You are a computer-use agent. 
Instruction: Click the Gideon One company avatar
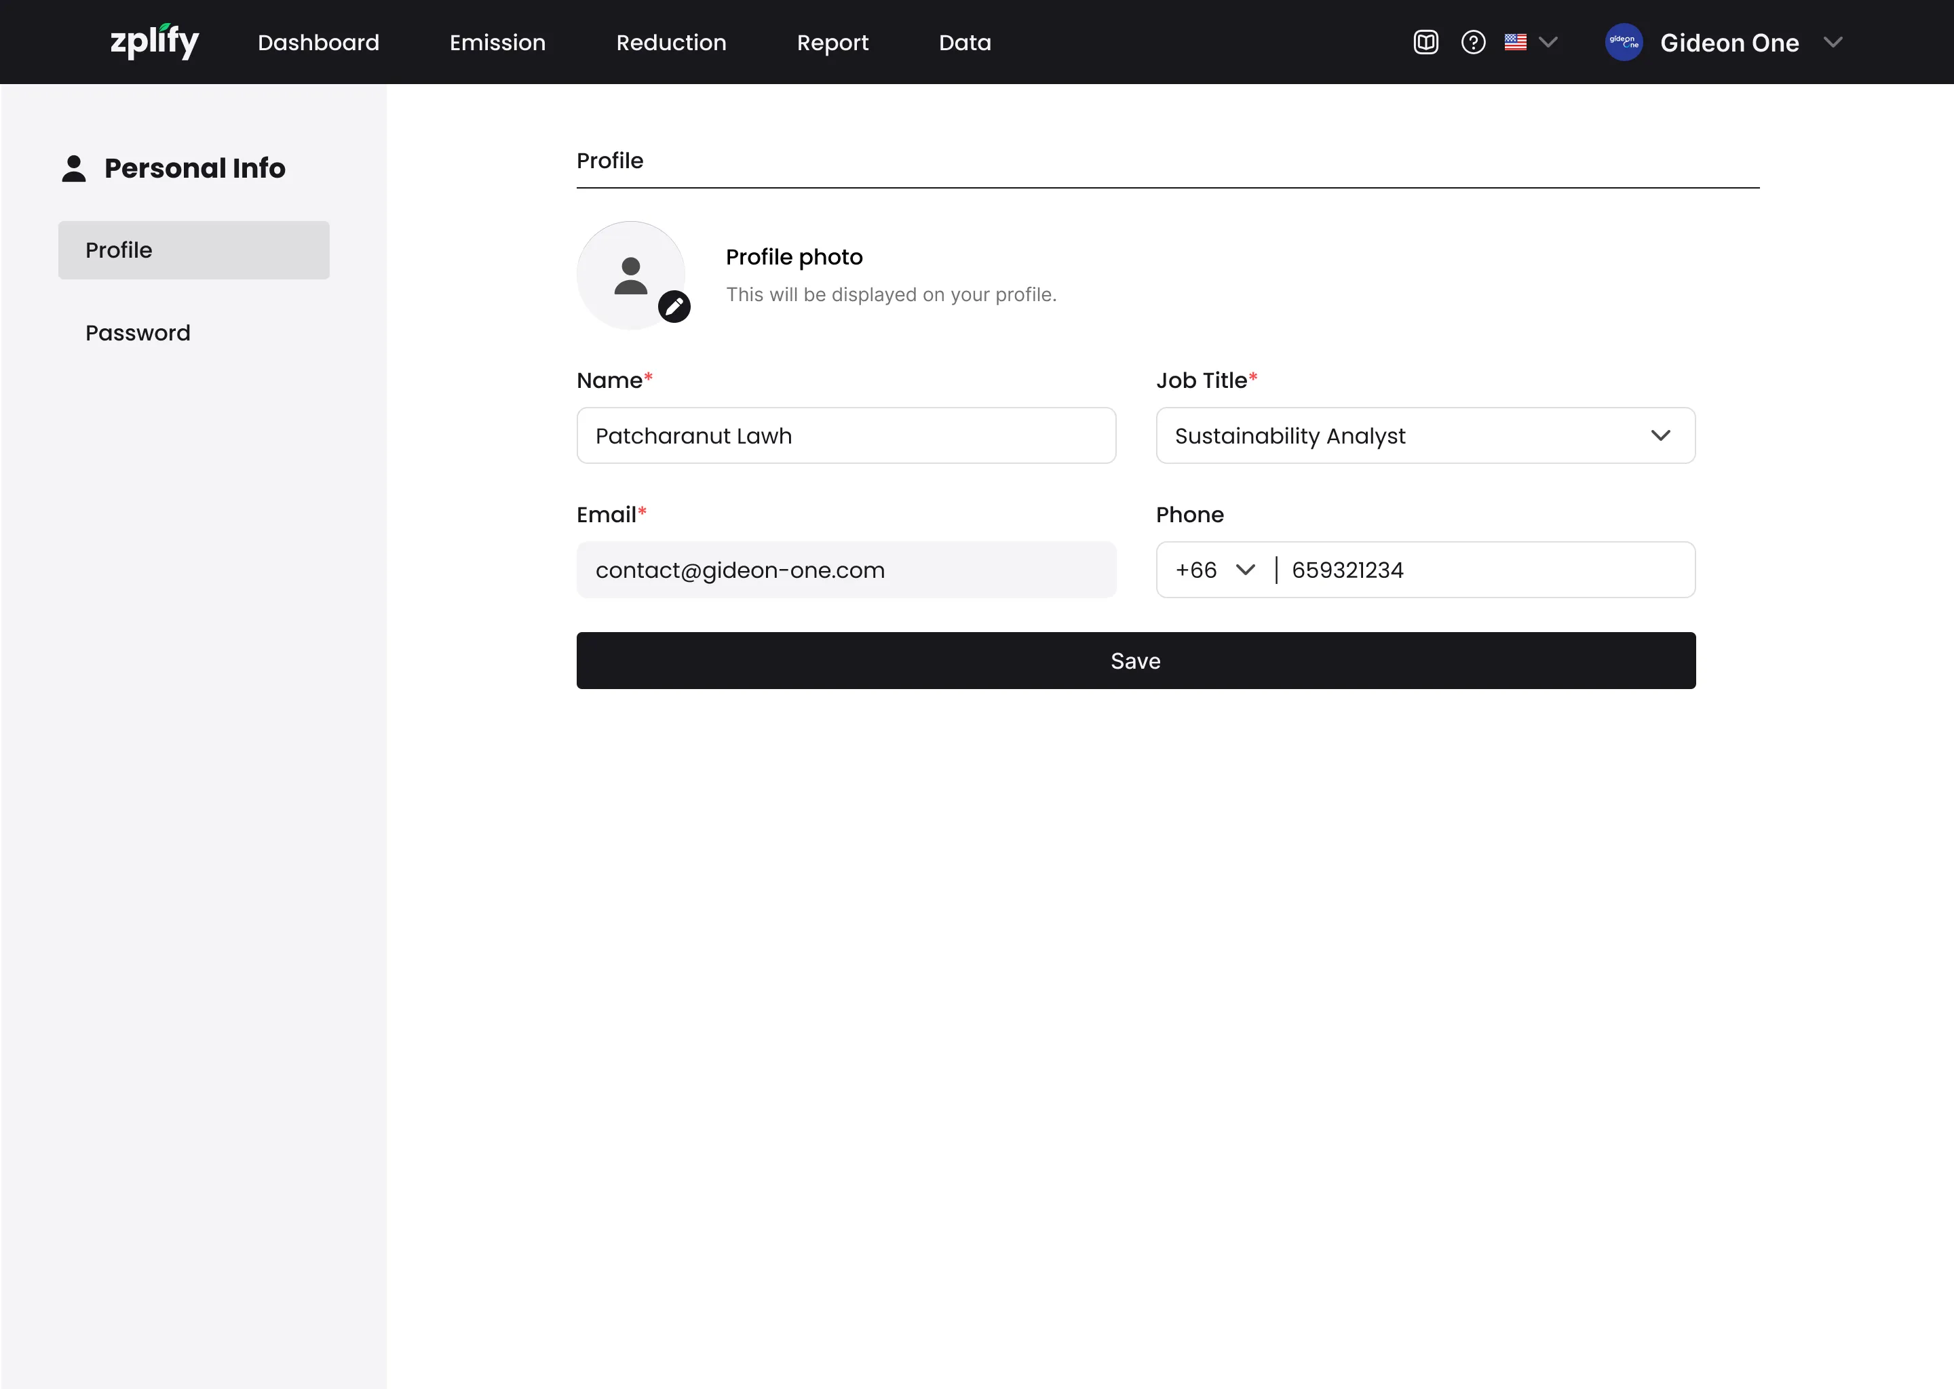tap(1623, 42)
